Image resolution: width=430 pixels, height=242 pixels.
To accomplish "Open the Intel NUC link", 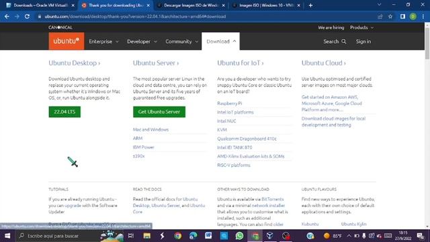I will pyautogui.click(x=226, y=121).
